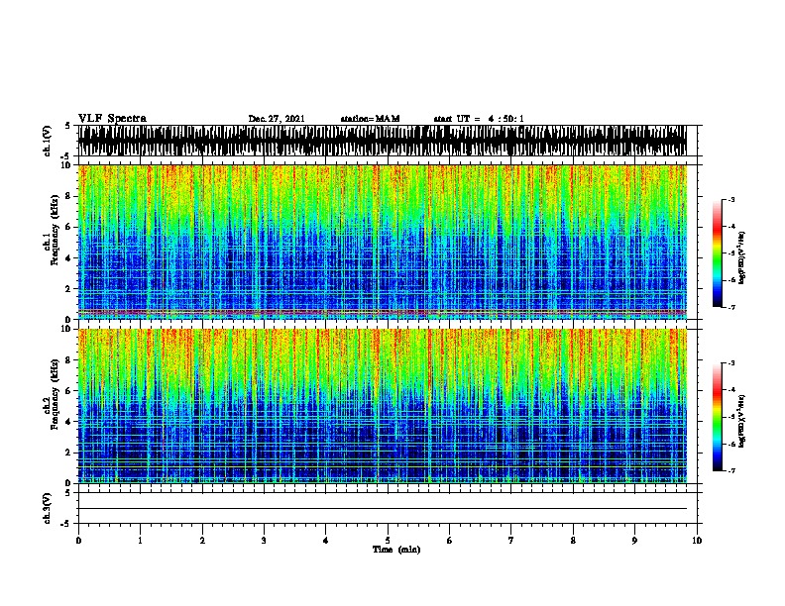The width and height of the screenshot is (785, 606).
Task: Select the 'ch.3(V)' axis label
Action: 47,508
